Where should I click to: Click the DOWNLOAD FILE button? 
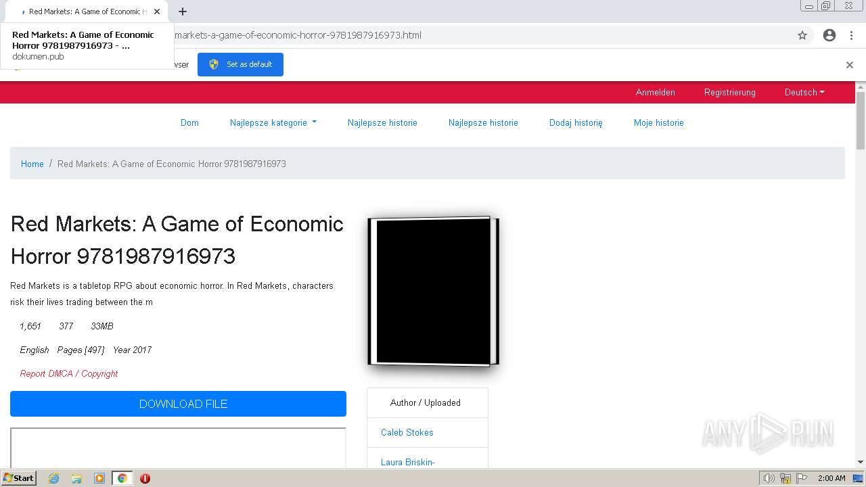coord(178,404)
